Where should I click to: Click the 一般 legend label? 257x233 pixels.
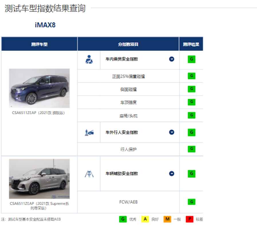click(177, 219)
